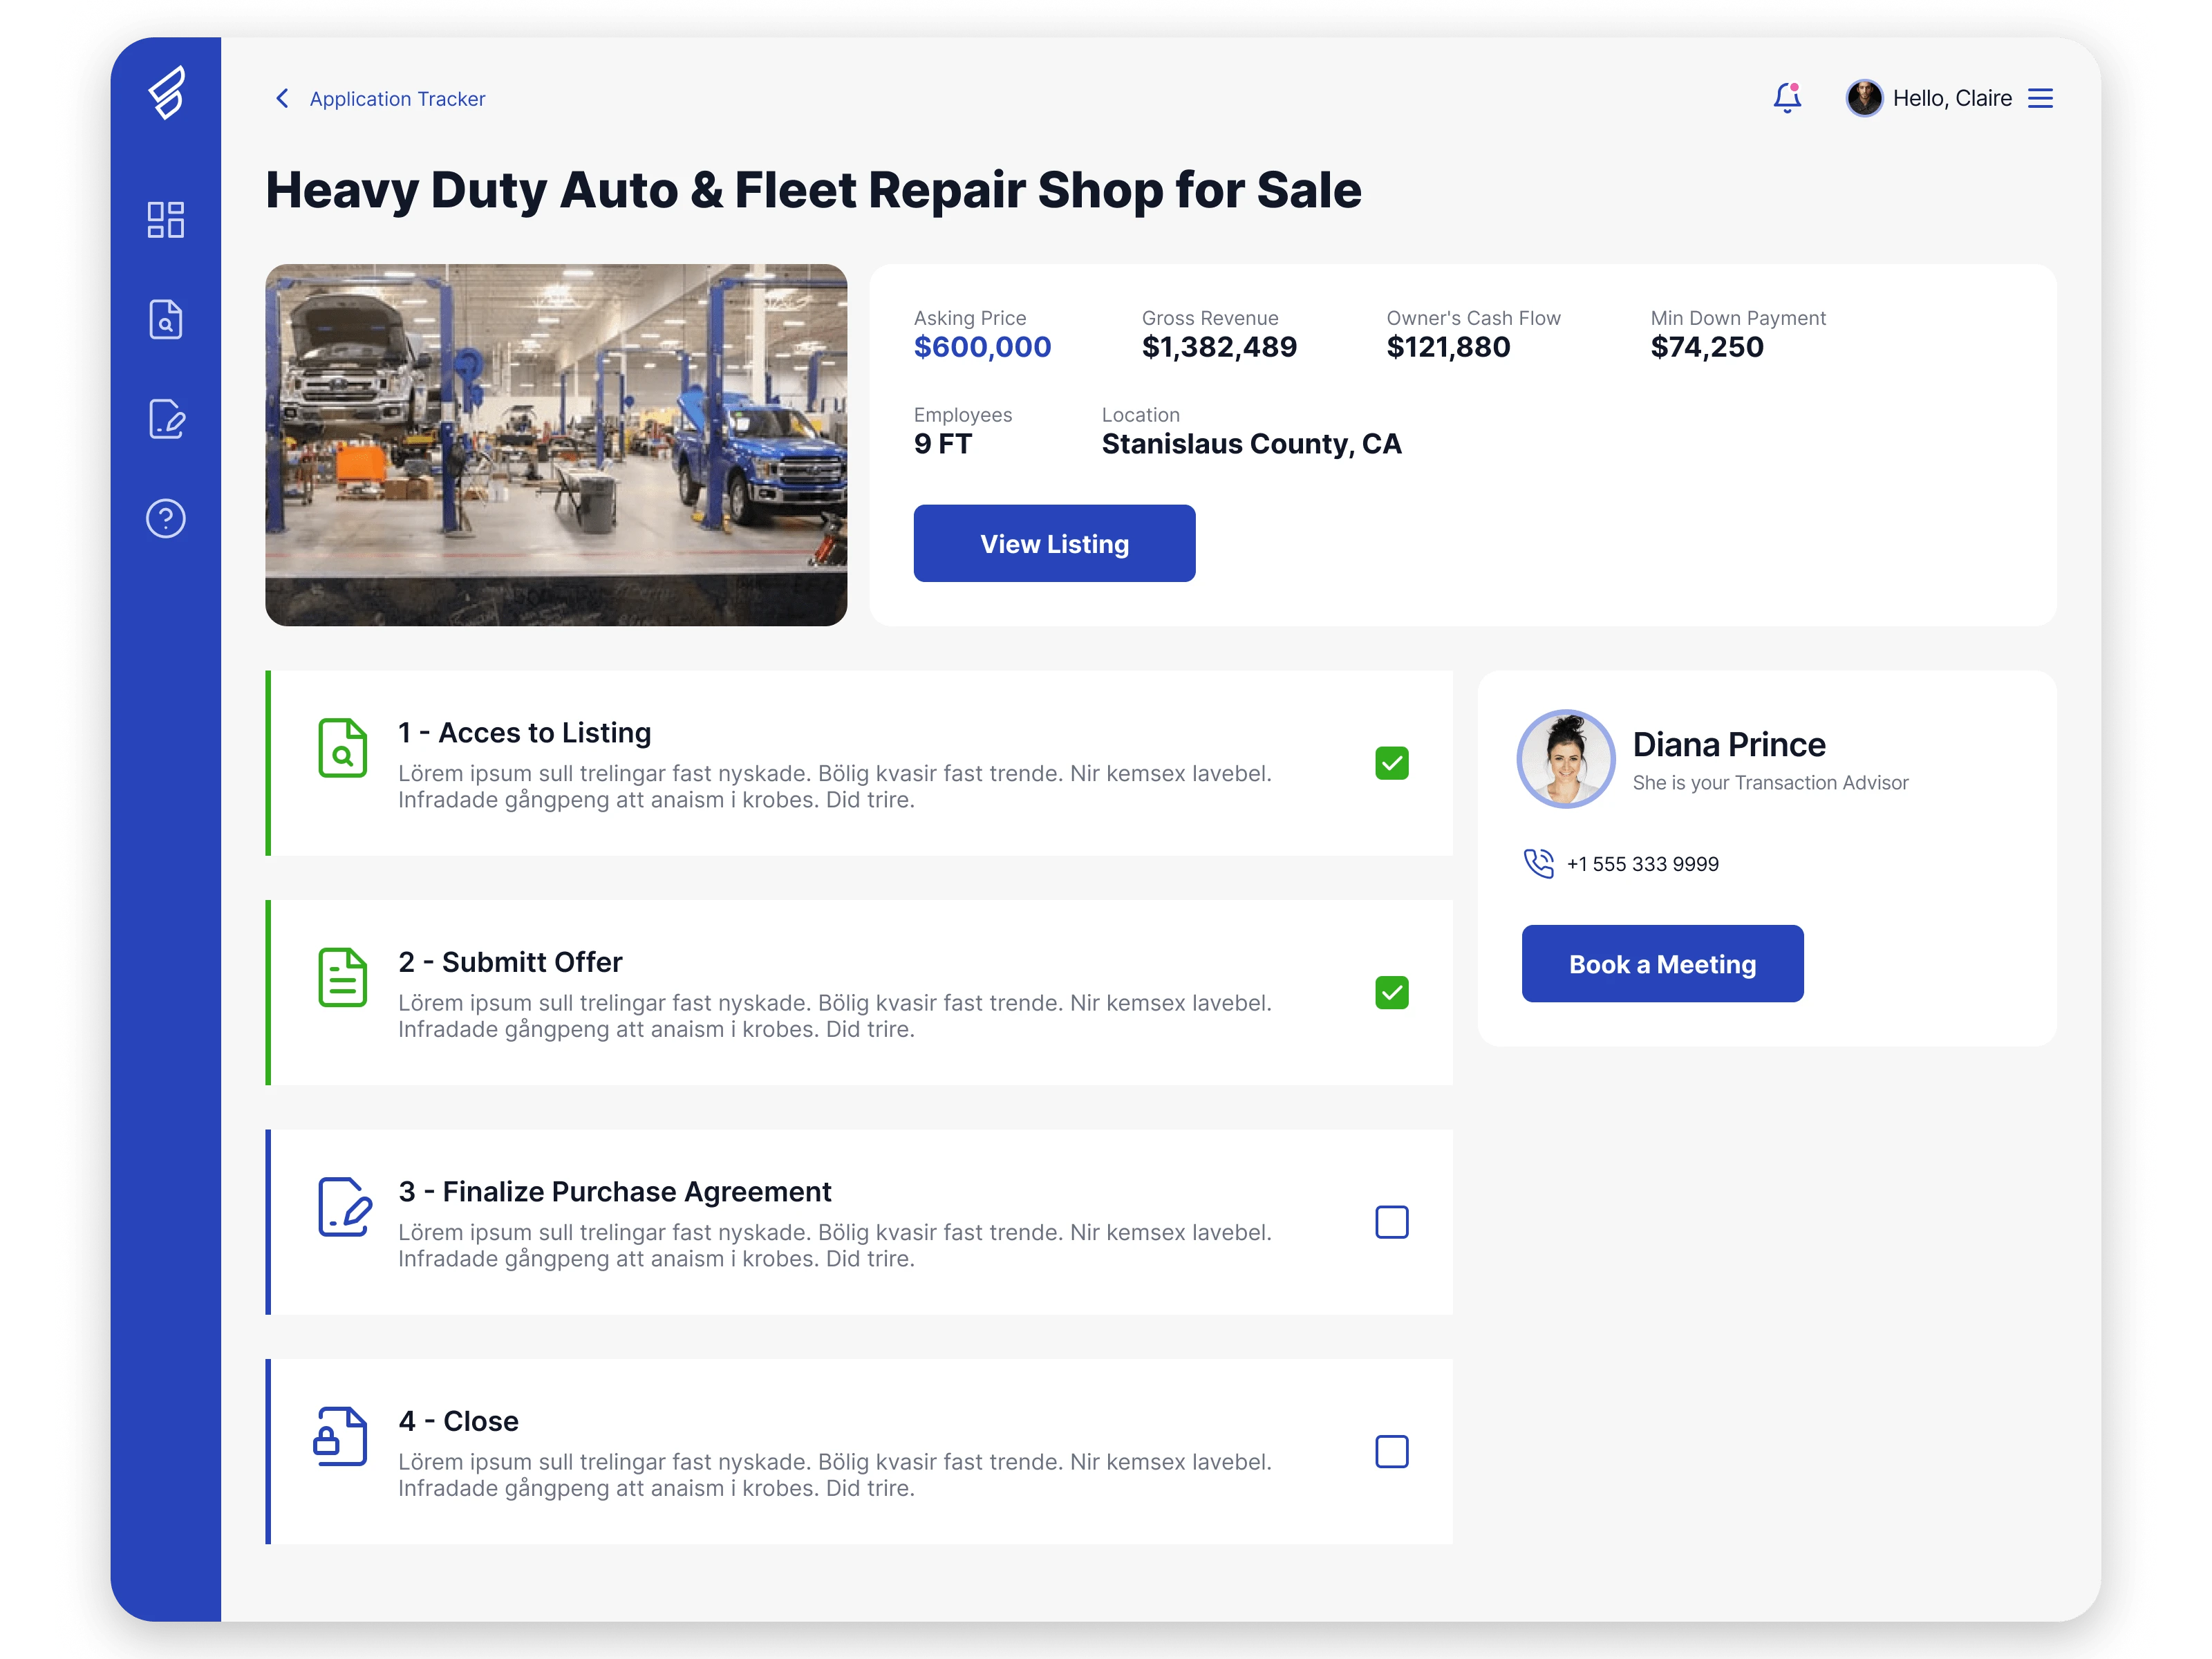This screenshot has width=2212, height=1659.
Task: Open the hamburger menu beside Hello, Claire
Action: pos(2040,98)
